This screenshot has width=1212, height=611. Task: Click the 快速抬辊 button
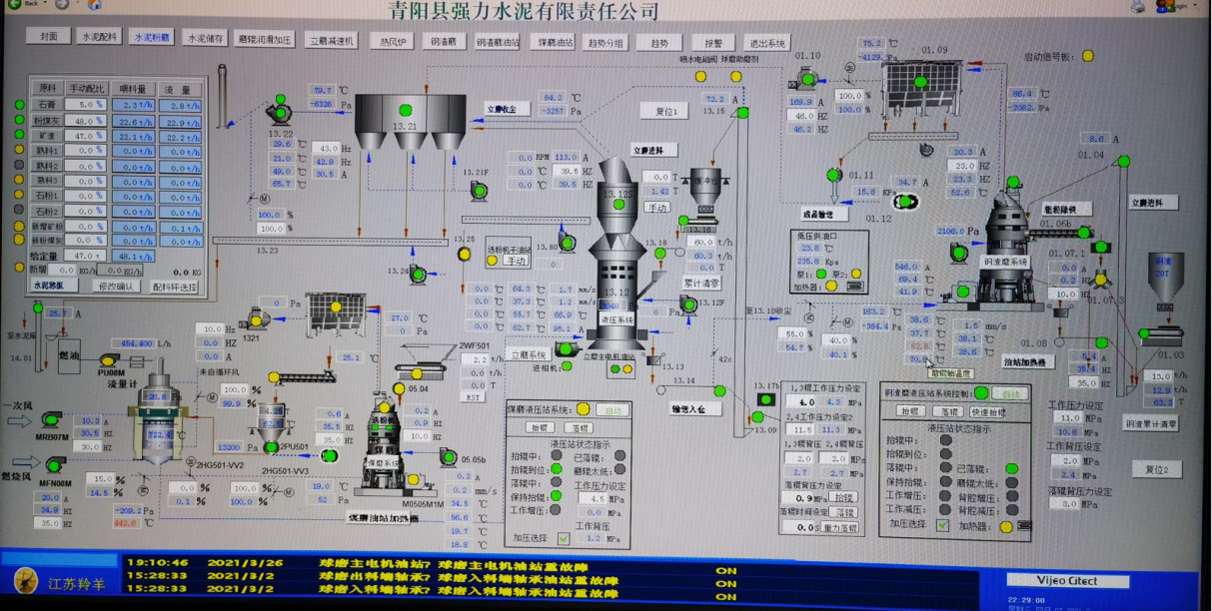pyautogui.click(x=990, y=411)
